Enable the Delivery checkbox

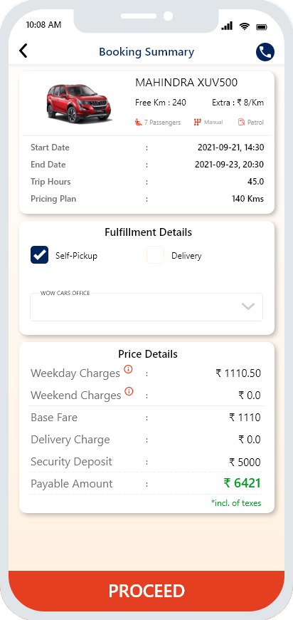[x=155, y=255]
